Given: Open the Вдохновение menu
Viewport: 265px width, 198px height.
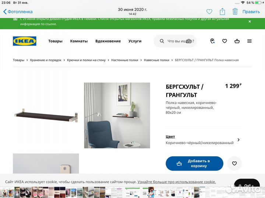Looking at the screenshot, I should tap(108, 41).
